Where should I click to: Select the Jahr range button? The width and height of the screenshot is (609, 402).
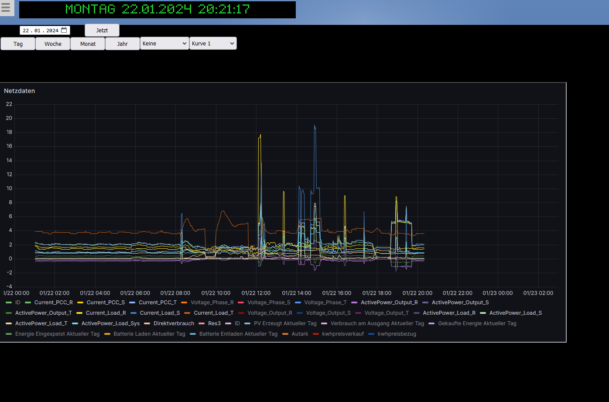point(123,44)
